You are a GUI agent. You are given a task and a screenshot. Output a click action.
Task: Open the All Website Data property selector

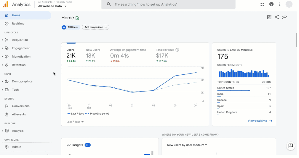click(52, 6)
